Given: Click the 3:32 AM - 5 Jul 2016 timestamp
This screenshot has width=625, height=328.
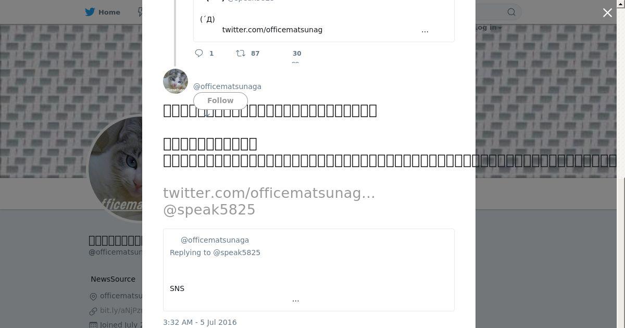Looking at the screenshot, I should [199, 322].
